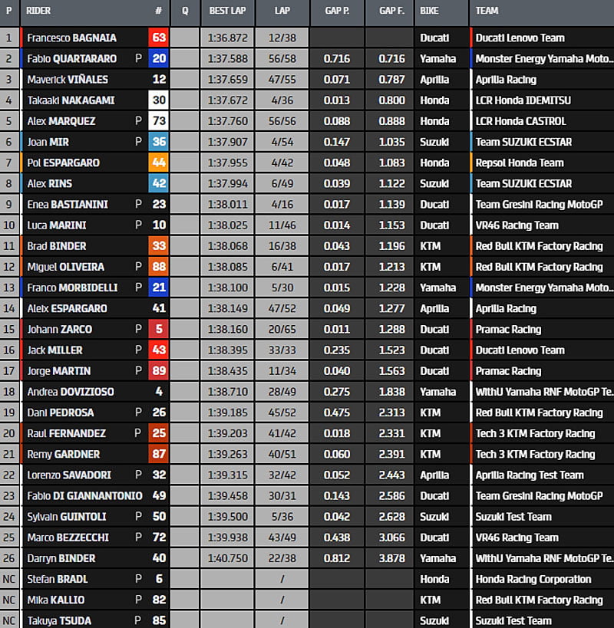Click the Repsol Honda Team name
The image size is (614, 628).
point(520,163)
